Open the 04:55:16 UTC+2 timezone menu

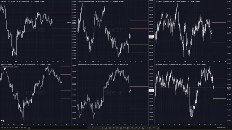coord(221,128)
